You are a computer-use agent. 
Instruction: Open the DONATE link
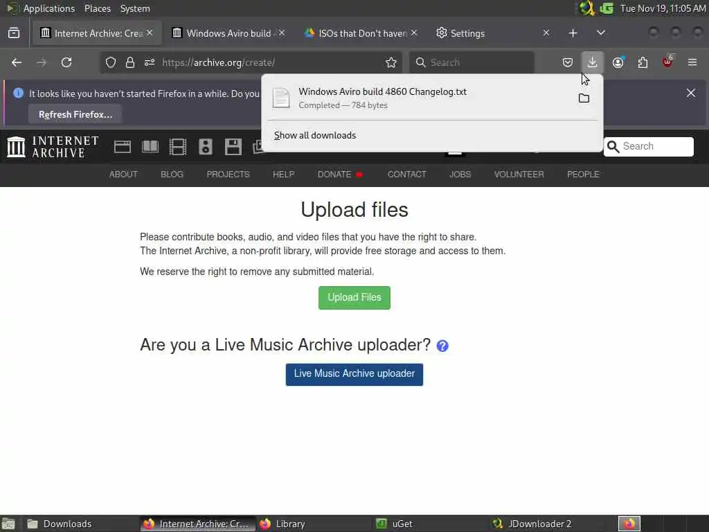coord(340,174)
